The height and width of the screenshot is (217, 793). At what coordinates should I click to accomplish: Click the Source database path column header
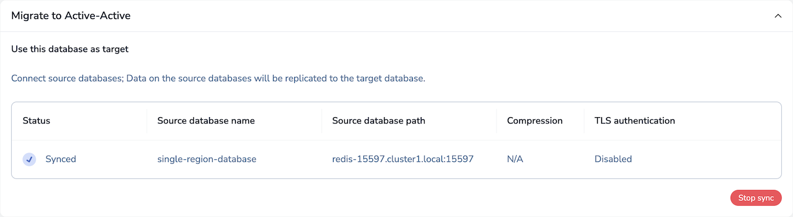pos(379,121)
